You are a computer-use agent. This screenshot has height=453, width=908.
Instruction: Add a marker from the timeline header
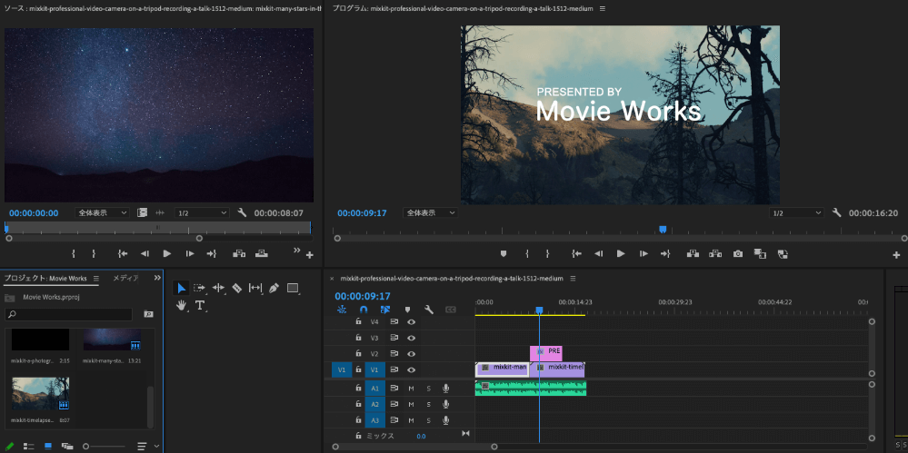[x=407, y=310]
